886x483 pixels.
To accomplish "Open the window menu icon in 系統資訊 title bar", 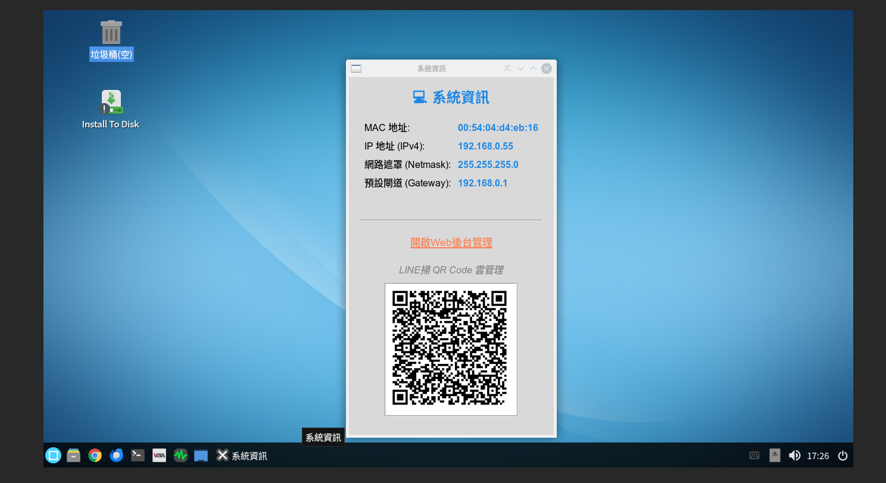I will click(356, 68).
